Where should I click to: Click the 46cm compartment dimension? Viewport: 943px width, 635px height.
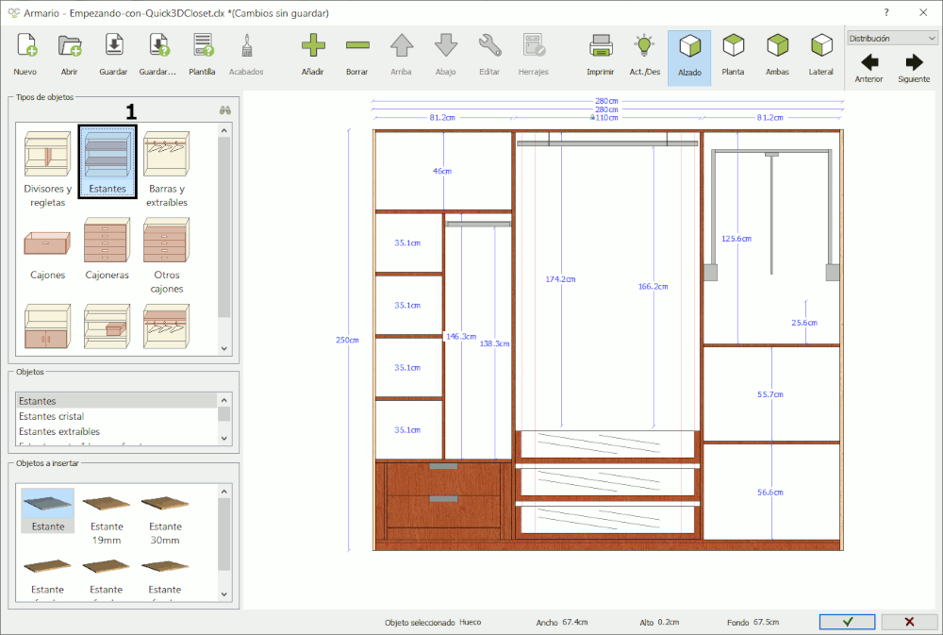point(442,171)
